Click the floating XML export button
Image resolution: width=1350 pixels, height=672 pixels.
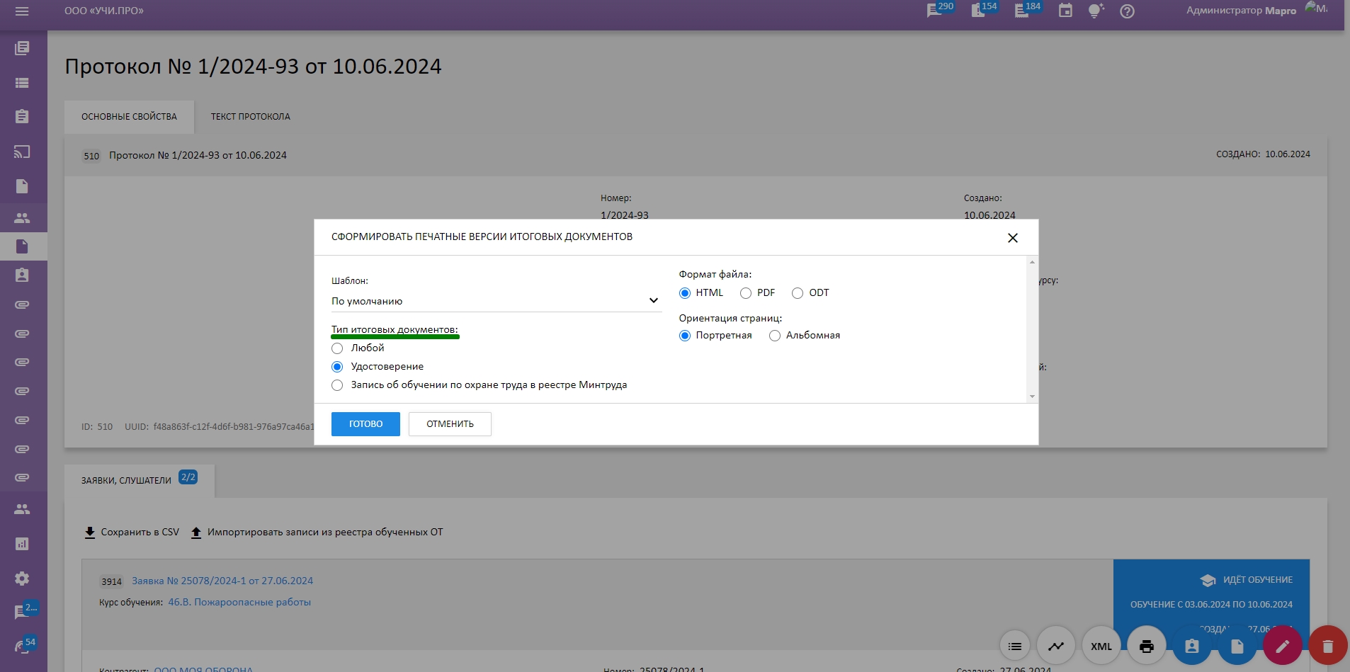click(1101, 646)
